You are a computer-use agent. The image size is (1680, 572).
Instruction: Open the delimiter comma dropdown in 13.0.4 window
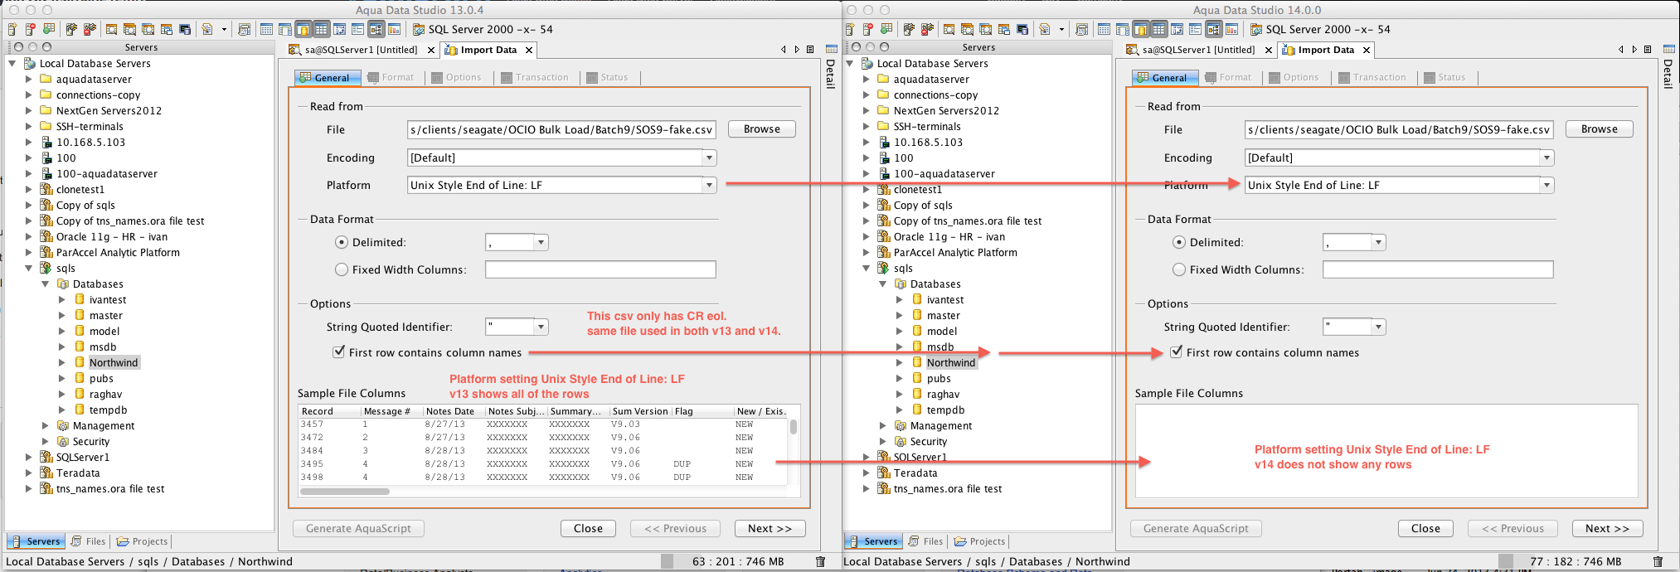point(541,242)
